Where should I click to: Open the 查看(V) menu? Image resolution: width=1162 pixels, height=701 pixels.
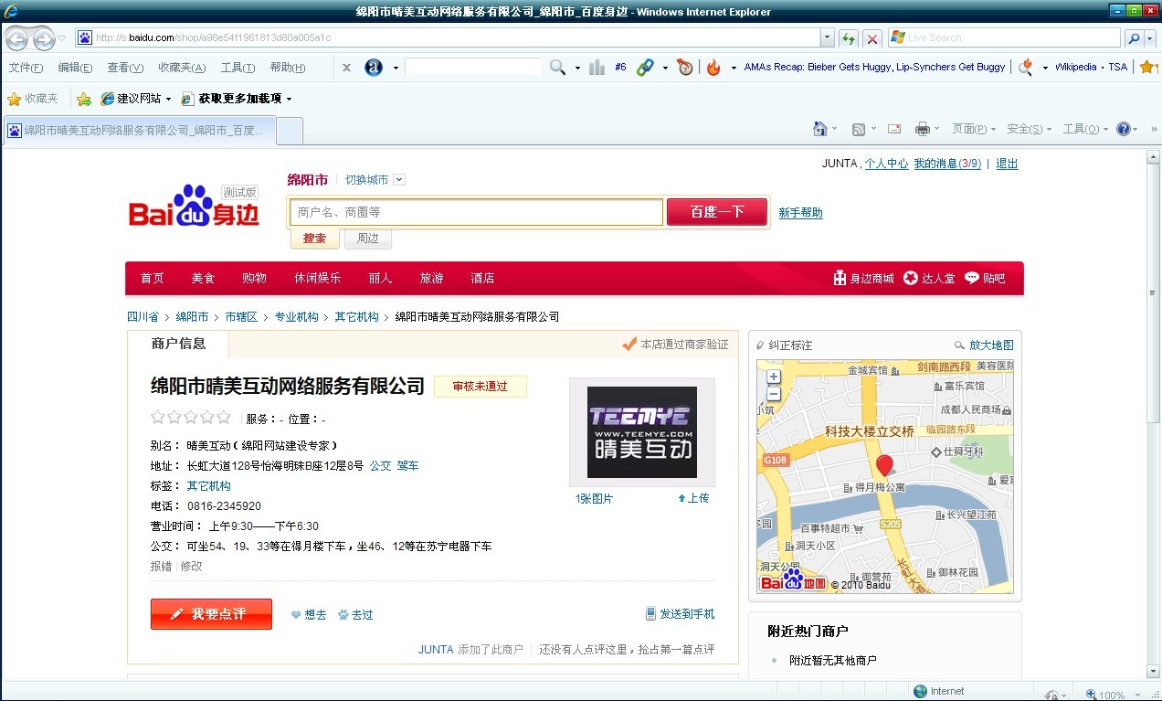coord(125,68)
